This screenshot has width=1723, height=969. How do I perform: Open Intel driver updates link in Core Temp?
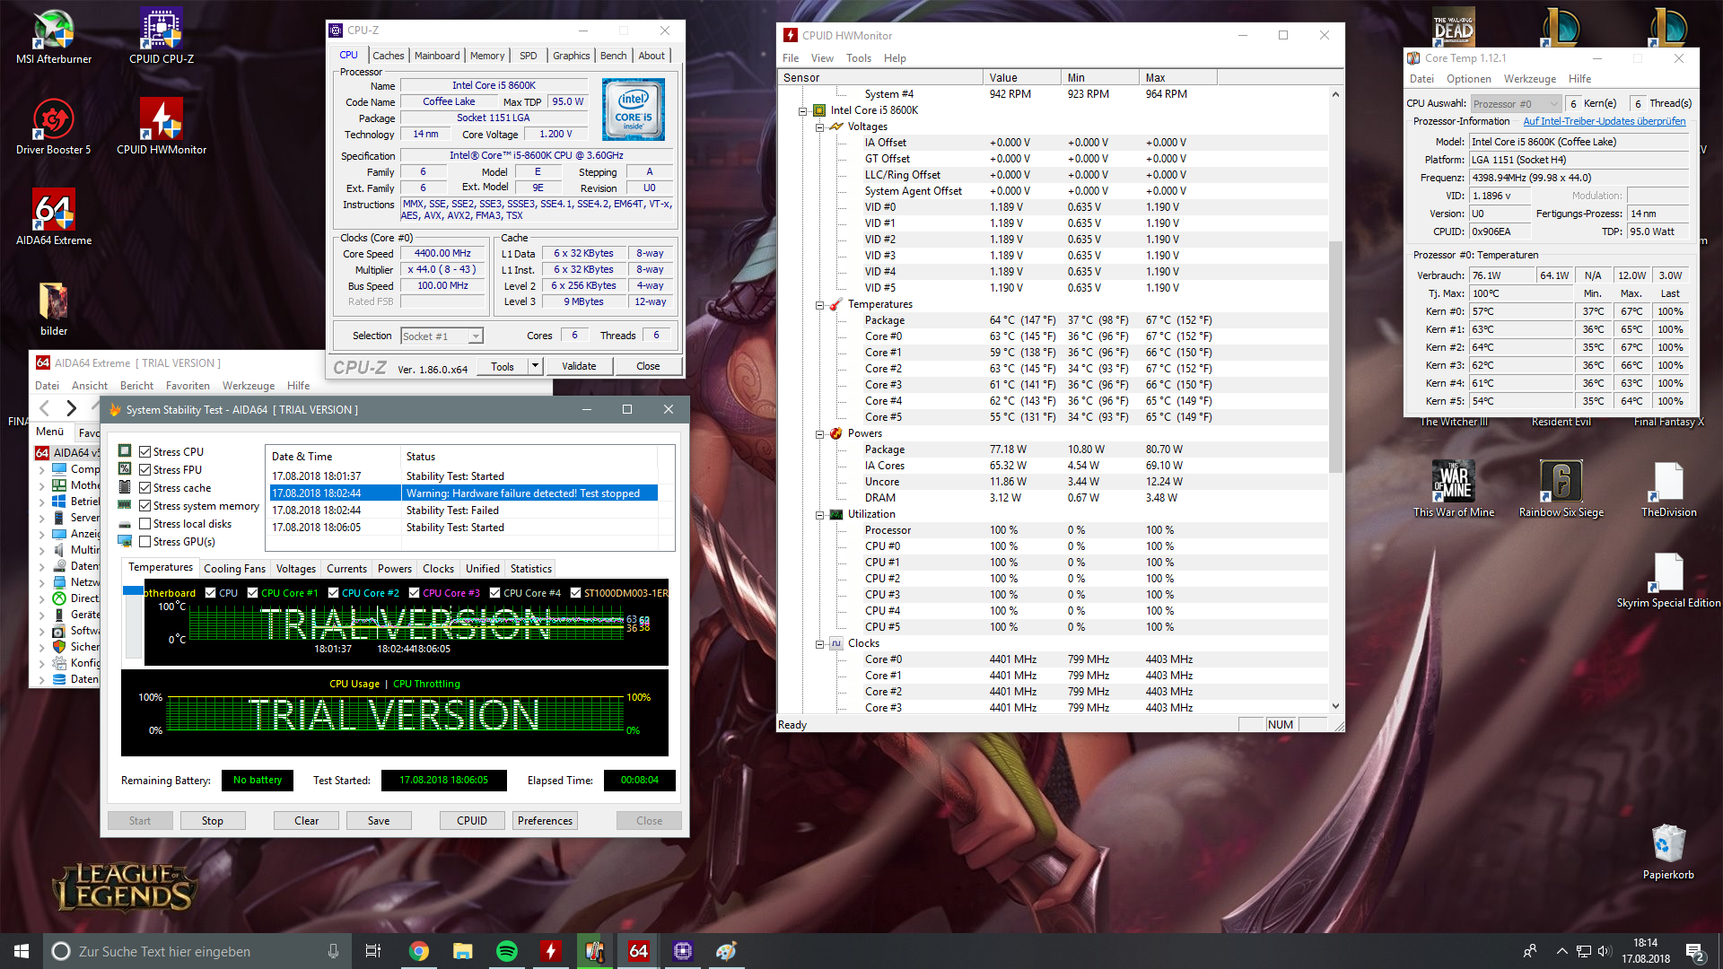point(1605,122)
